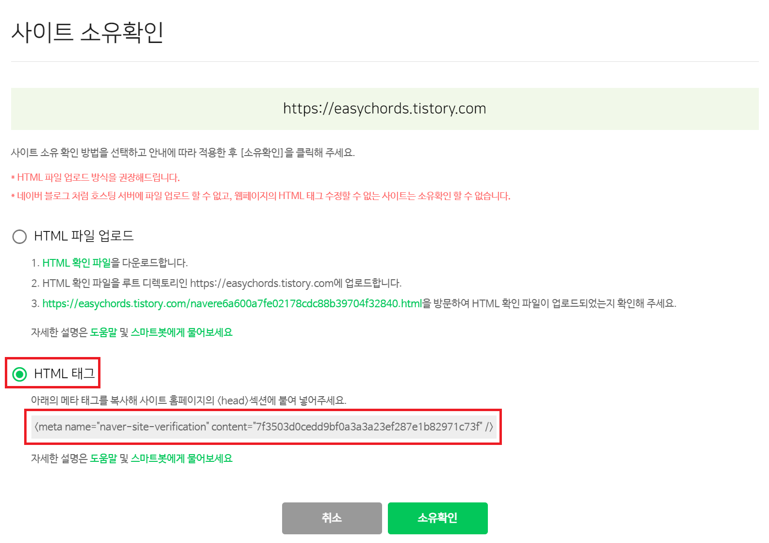Click the easychords.tistory.com URL in green banner
The image size is (769, 543).
click(384, 109)
